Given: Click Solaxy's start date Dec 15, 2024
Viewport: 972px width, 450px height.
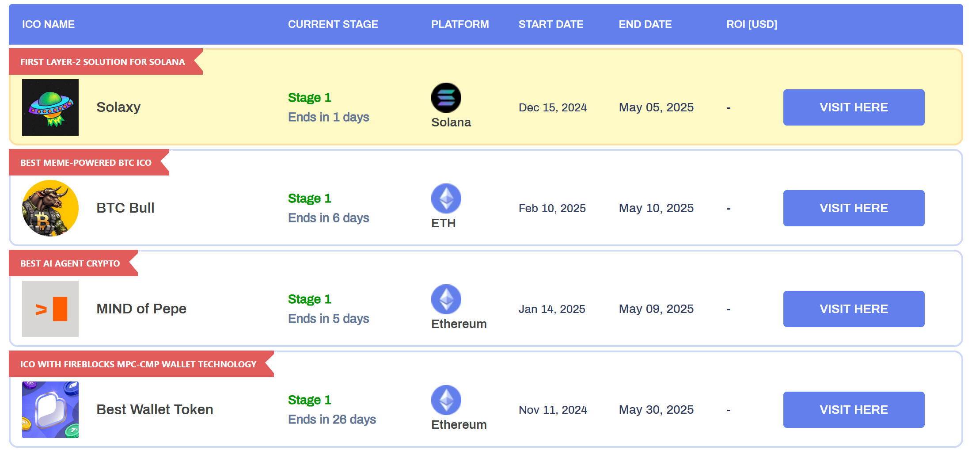Looking at the screenshot, I should (x=553, y=107).
